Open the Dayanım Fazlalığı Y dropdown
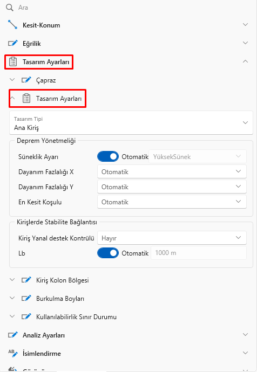 point(172,187)
